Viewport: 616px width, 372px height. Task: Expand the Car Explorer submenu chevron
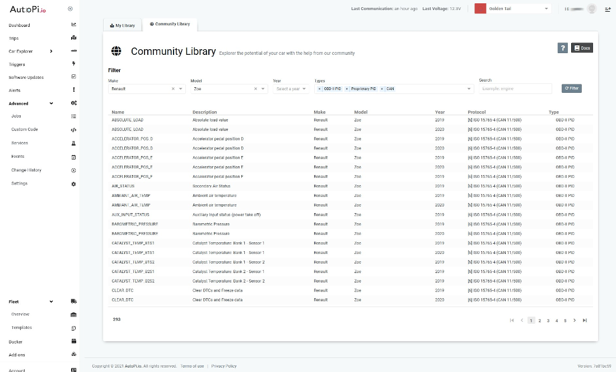point(51,51)
